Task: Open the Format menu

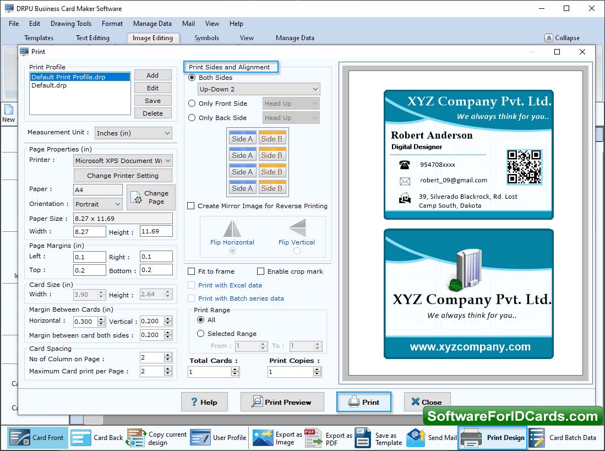Action: point(112,24)
